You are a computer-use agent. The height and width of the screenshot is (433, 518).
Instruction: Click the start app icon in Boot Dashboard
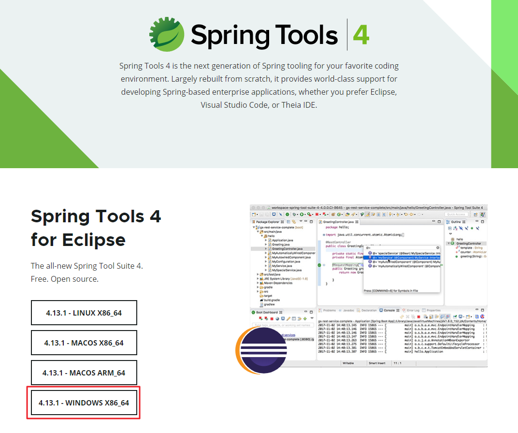pos(261,318)
